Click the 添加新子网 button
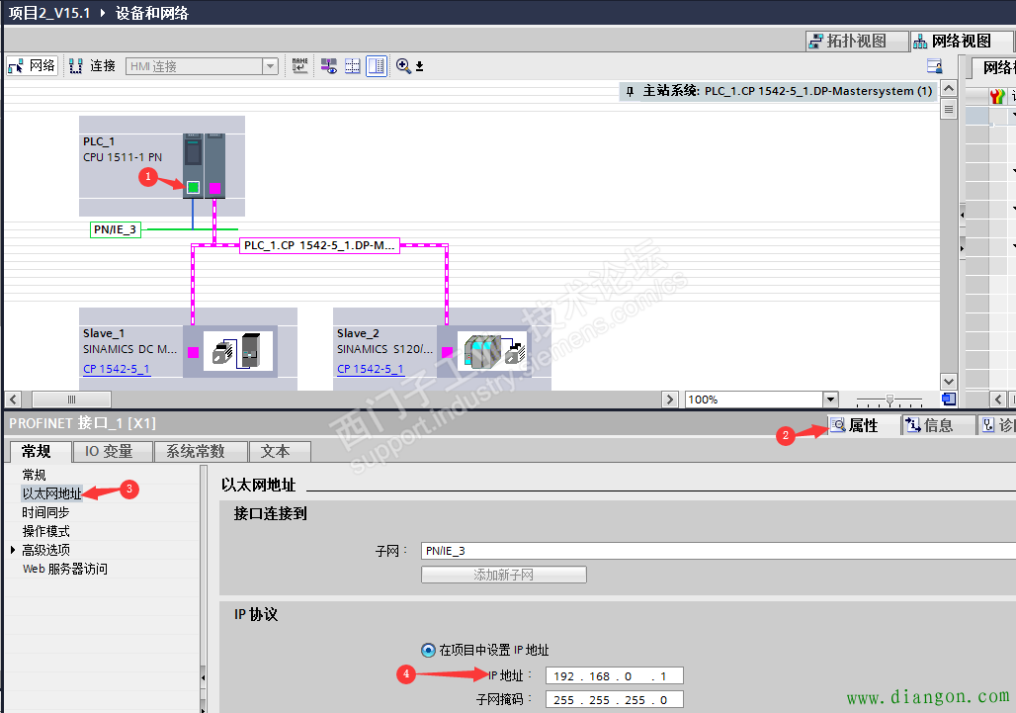Screen dimensions: 1016x713 point(503,574)
